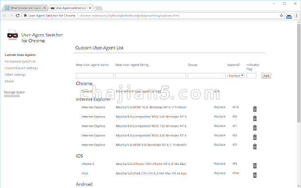
Task: Click the 'iPad' entry name
Action: (x=85, y=173)
